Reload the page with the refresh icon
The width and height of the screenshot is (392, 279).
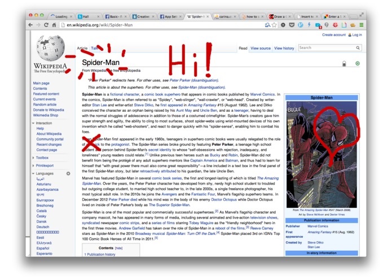coord(46,25)
